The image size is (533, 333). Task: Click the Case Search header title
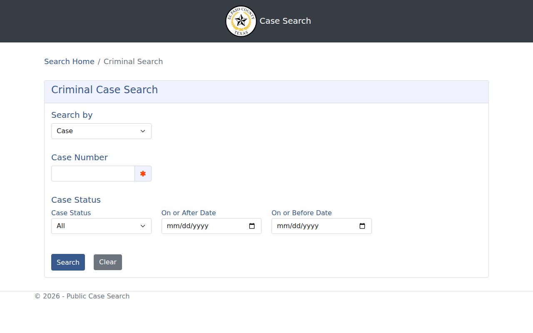(x=285, y=21)
